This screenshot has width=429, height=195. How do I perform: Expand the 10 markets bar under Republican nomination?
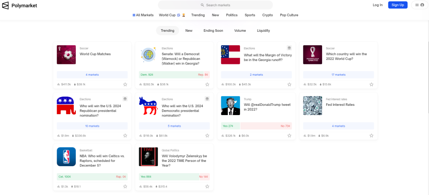pyautogui.click(x=92, y=126)
